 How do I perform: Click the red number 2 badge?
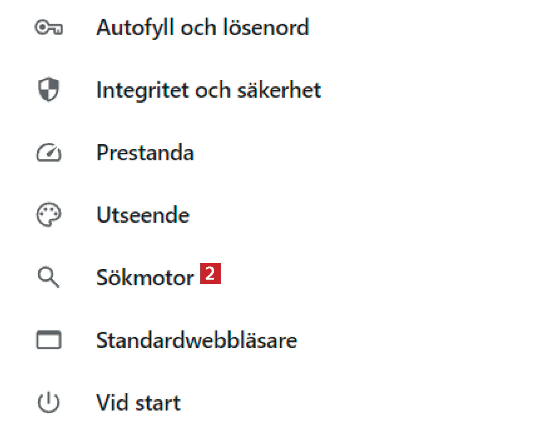[210, 273]
